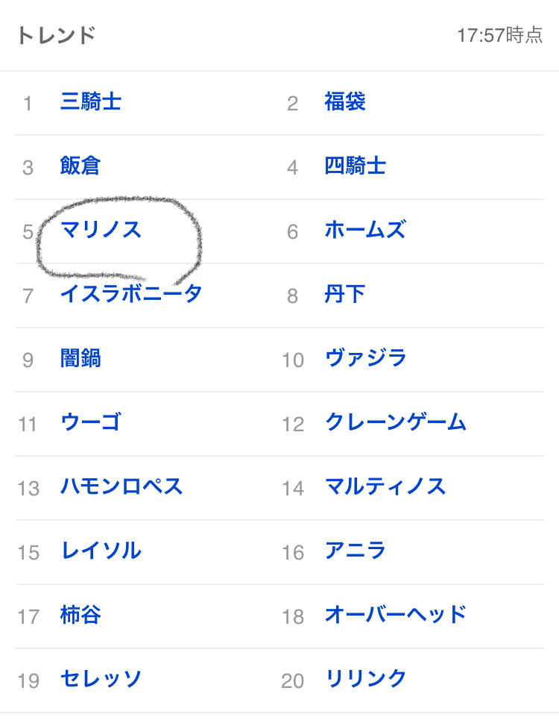Open the クレーンゲーム trend
The image size is (559, 723).
pos(396,423)
